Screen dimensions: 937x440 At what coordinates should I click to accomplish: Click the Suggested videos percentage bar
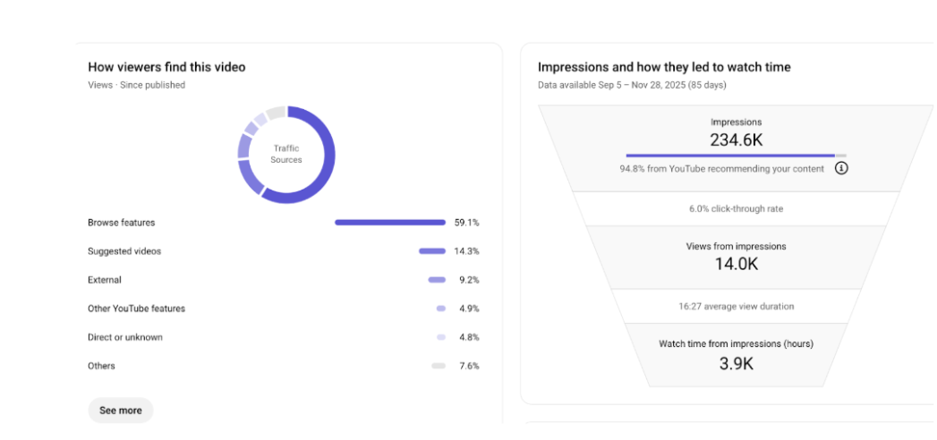(x=432, y=251)
